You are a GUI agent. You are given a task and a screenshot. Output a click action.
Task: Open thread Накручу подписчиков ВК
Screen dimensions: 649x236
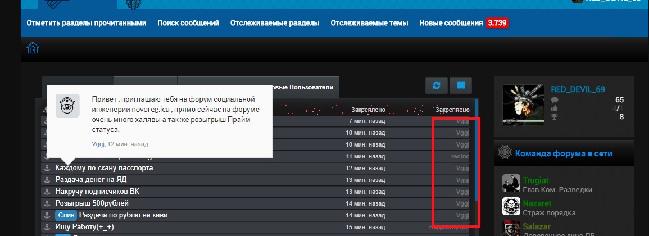click(98, 192)
